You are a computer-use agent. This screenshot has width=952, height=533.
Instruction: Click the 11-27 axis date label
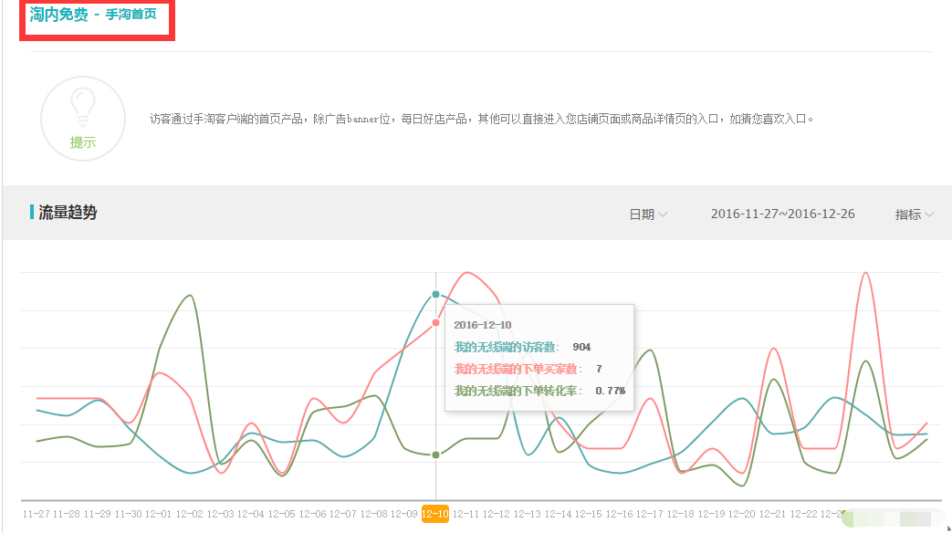[36, 514]
